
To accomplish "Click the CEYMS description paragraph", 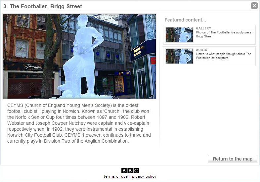I will [x=79, y=123].
